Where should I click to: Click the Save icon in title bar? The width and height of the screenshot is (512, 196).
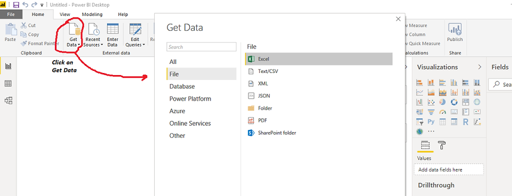[x=17, y=5]
